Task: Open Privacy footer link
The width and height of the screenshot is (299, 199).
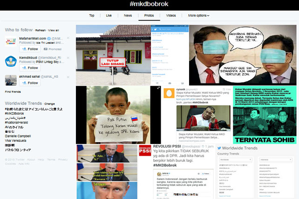Action: [x=63, y=159]
